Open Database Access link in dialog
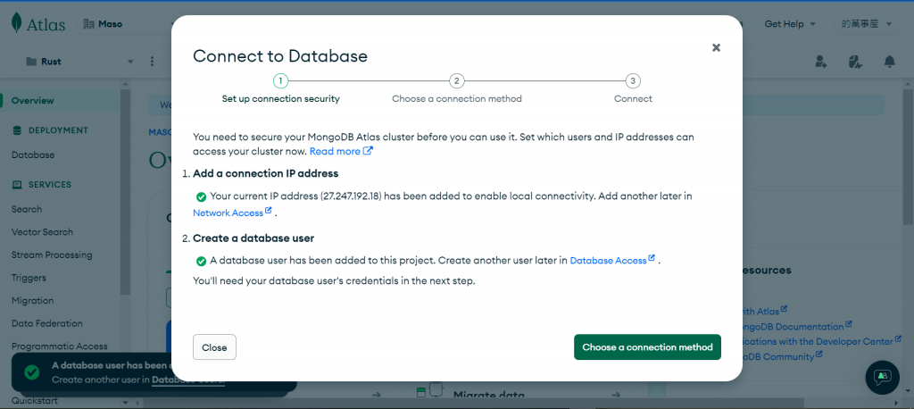Image resolution: width=914 pixels, height=409 pixels. (x=612, y=260)
